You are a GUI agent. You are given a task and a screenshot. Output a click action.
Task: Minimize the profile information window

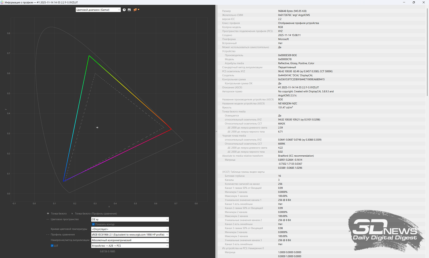click(x=404, y=2)
